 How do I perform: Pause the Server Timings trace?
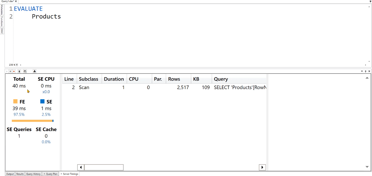point(10,71)
